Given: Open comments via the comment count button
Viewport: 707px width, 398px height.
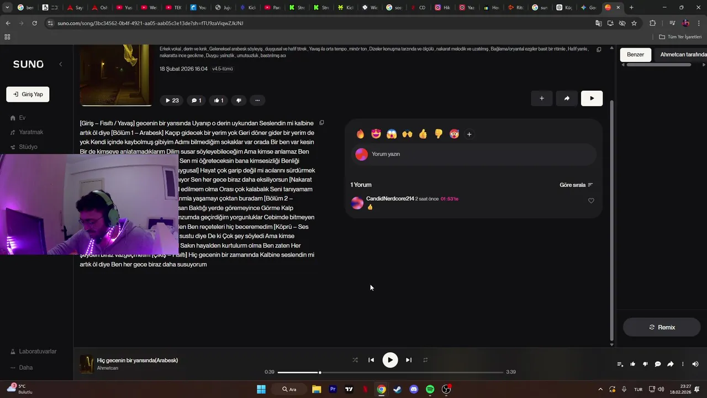Looking at the screenshot, I should tap(196, 100).
